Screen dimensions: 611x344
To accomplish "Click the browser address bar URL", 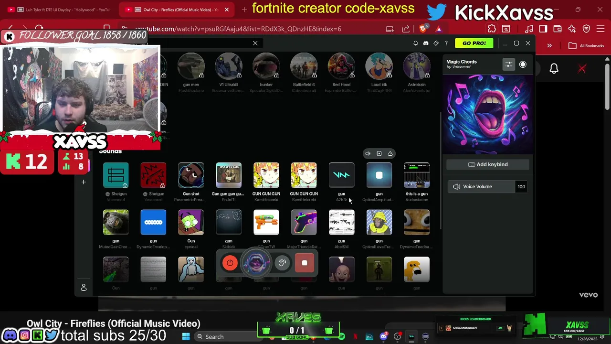I will tap(238, 29).
